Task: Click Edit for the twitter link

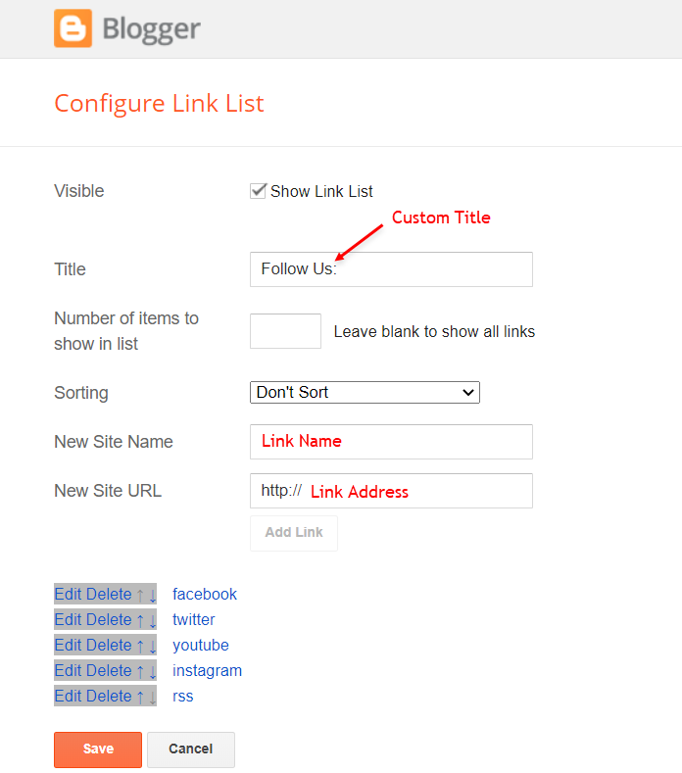Action: (68, 620)
